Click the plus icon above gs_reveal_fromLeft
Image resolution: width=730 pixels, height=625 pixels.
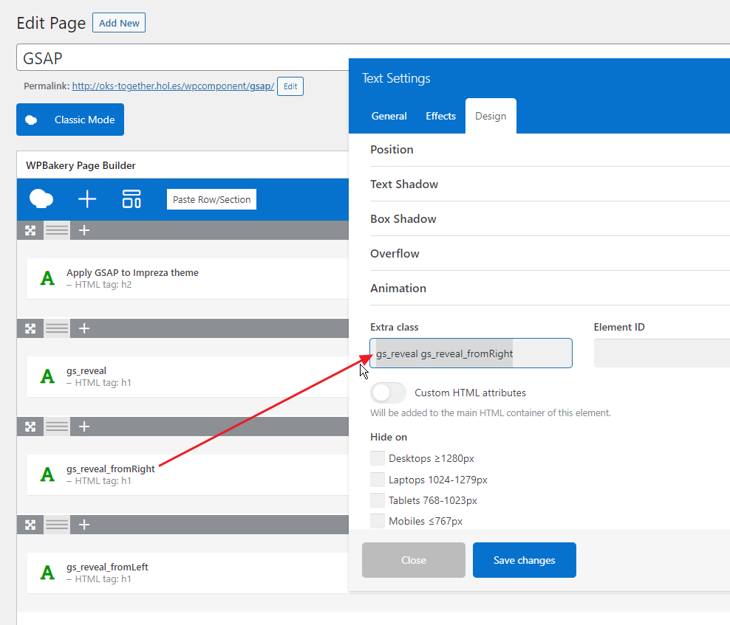tap(83, 525)
